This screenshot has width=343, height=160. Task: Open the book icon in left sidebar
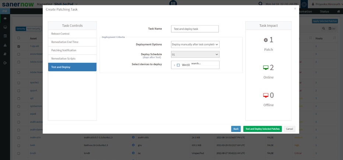click(x=5, y=54)
